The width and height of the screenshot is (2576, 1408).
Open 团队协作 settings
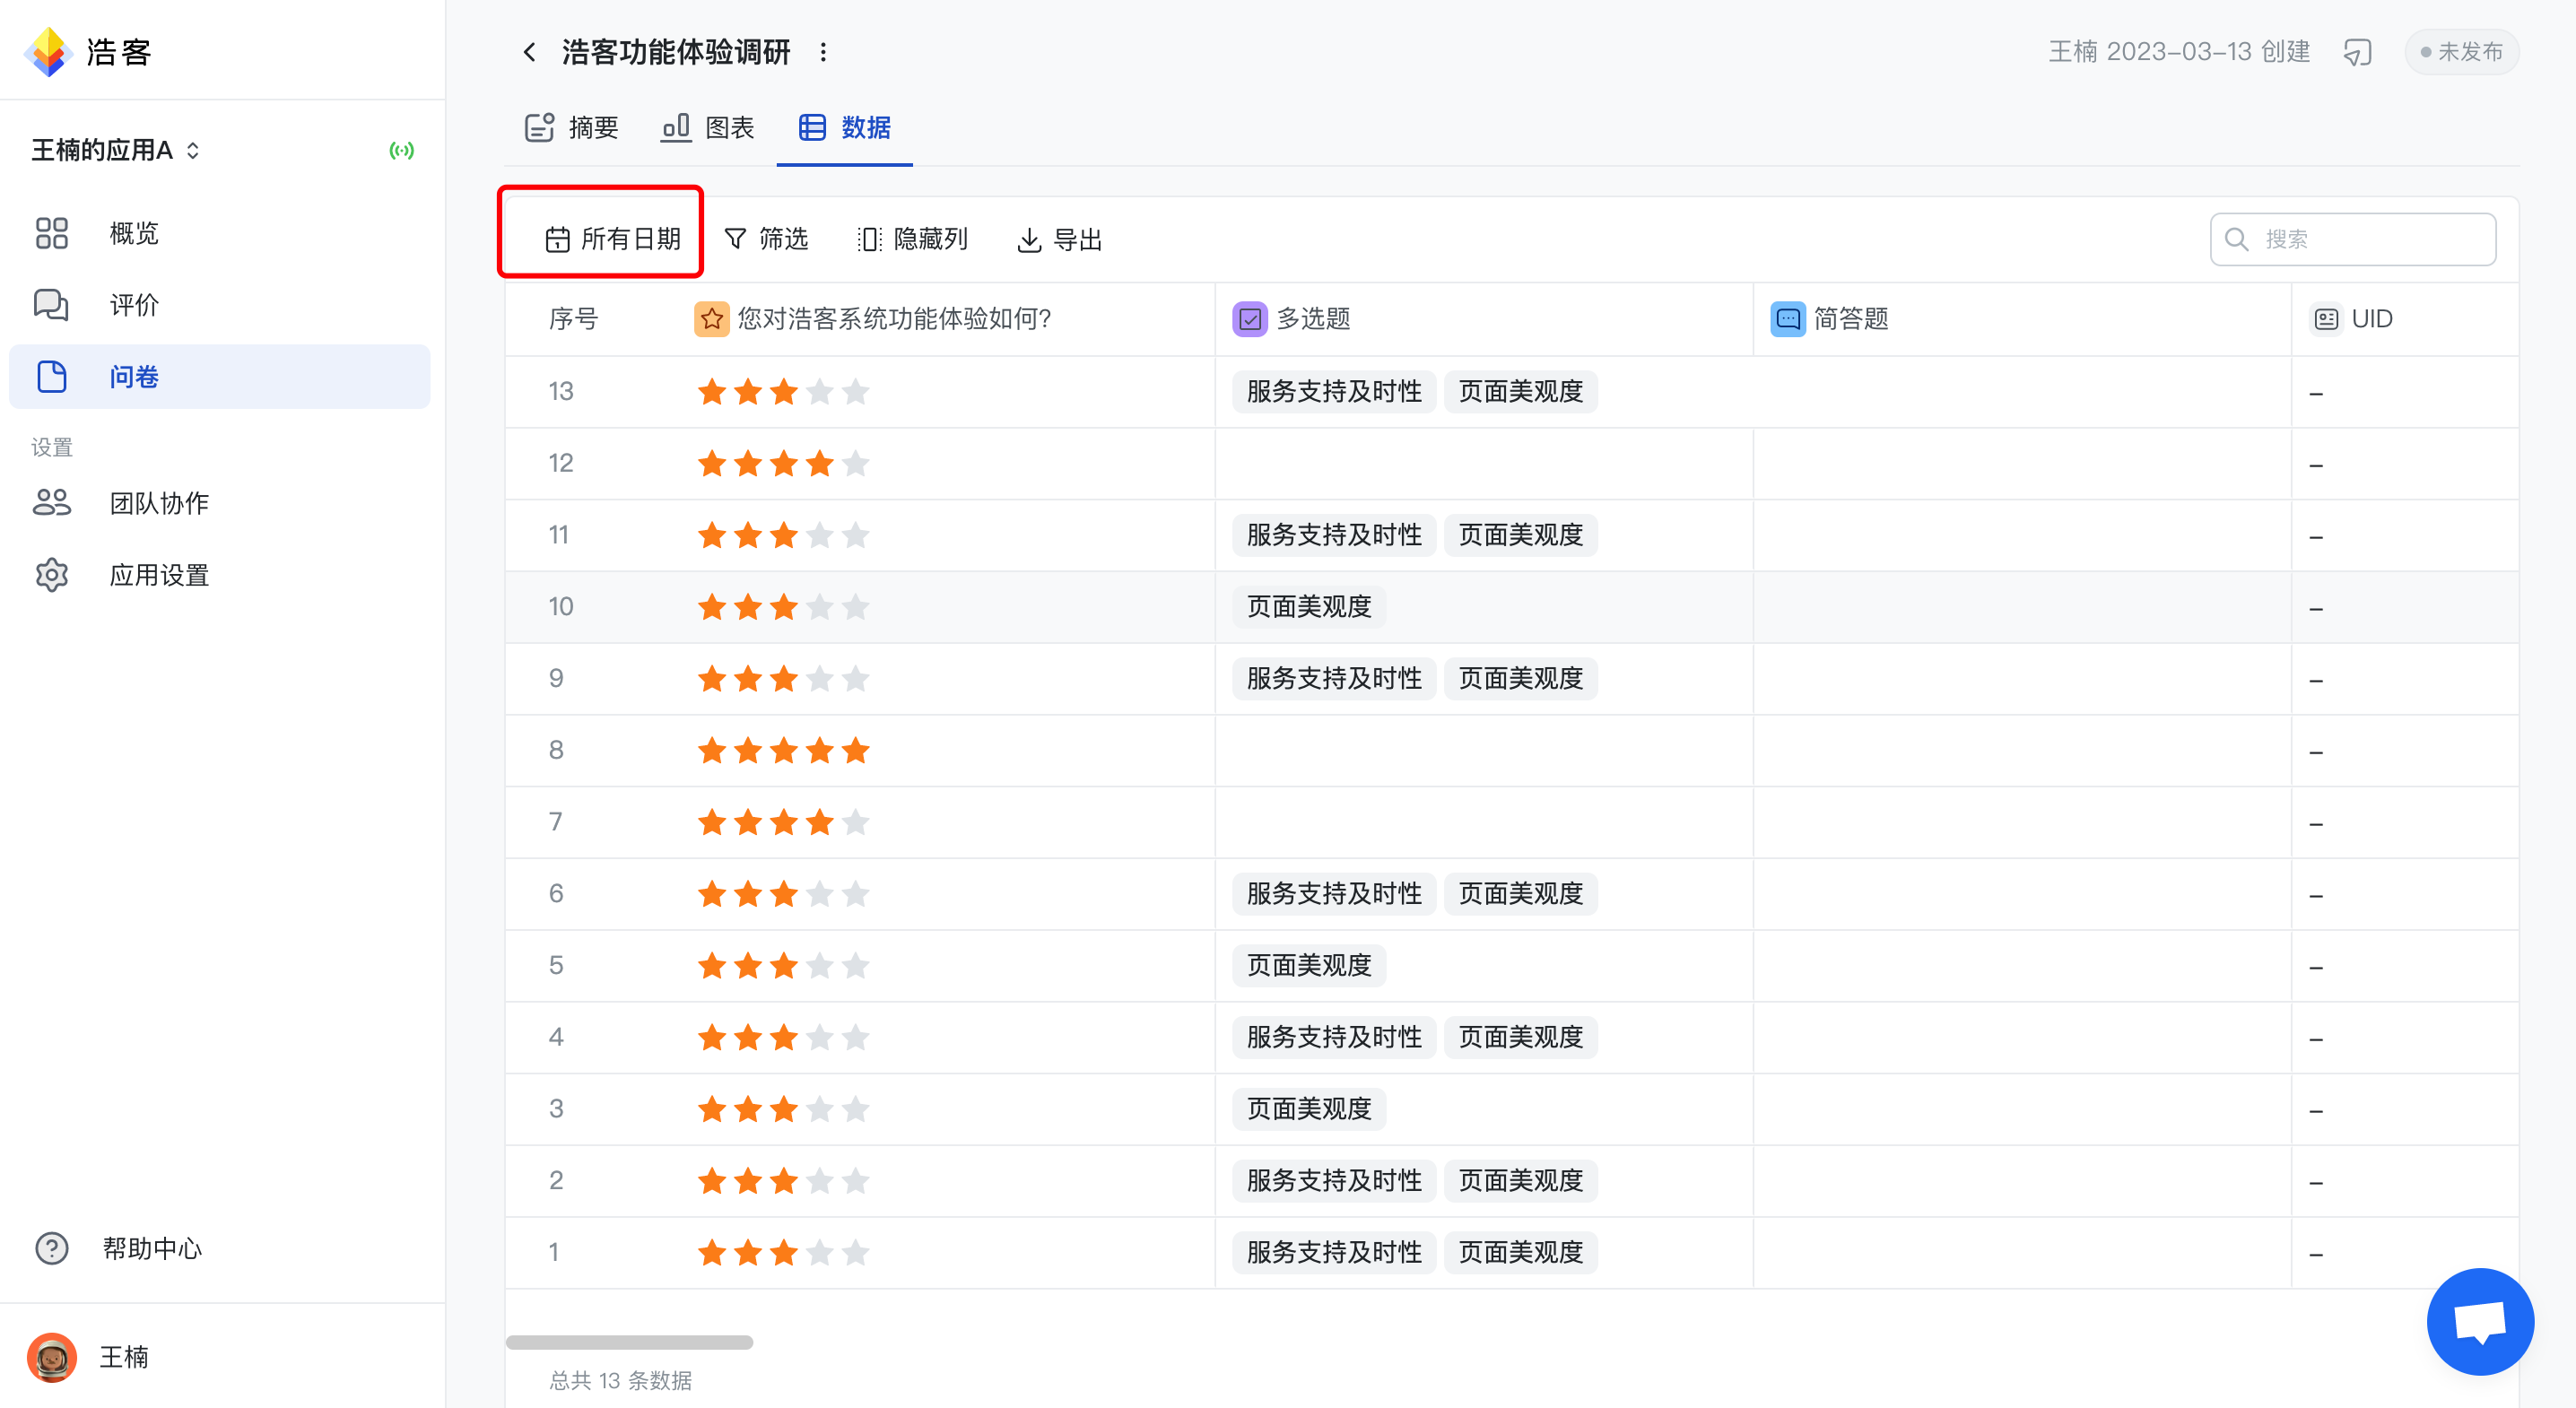click(220, 503)
